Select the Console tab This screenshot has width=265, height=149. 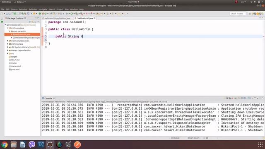[48, 99]
